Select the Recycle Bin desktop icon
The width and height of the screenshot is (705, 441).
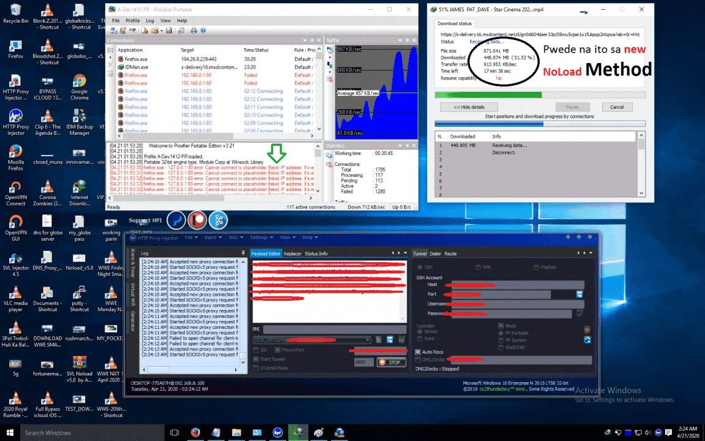pos(16,13)
